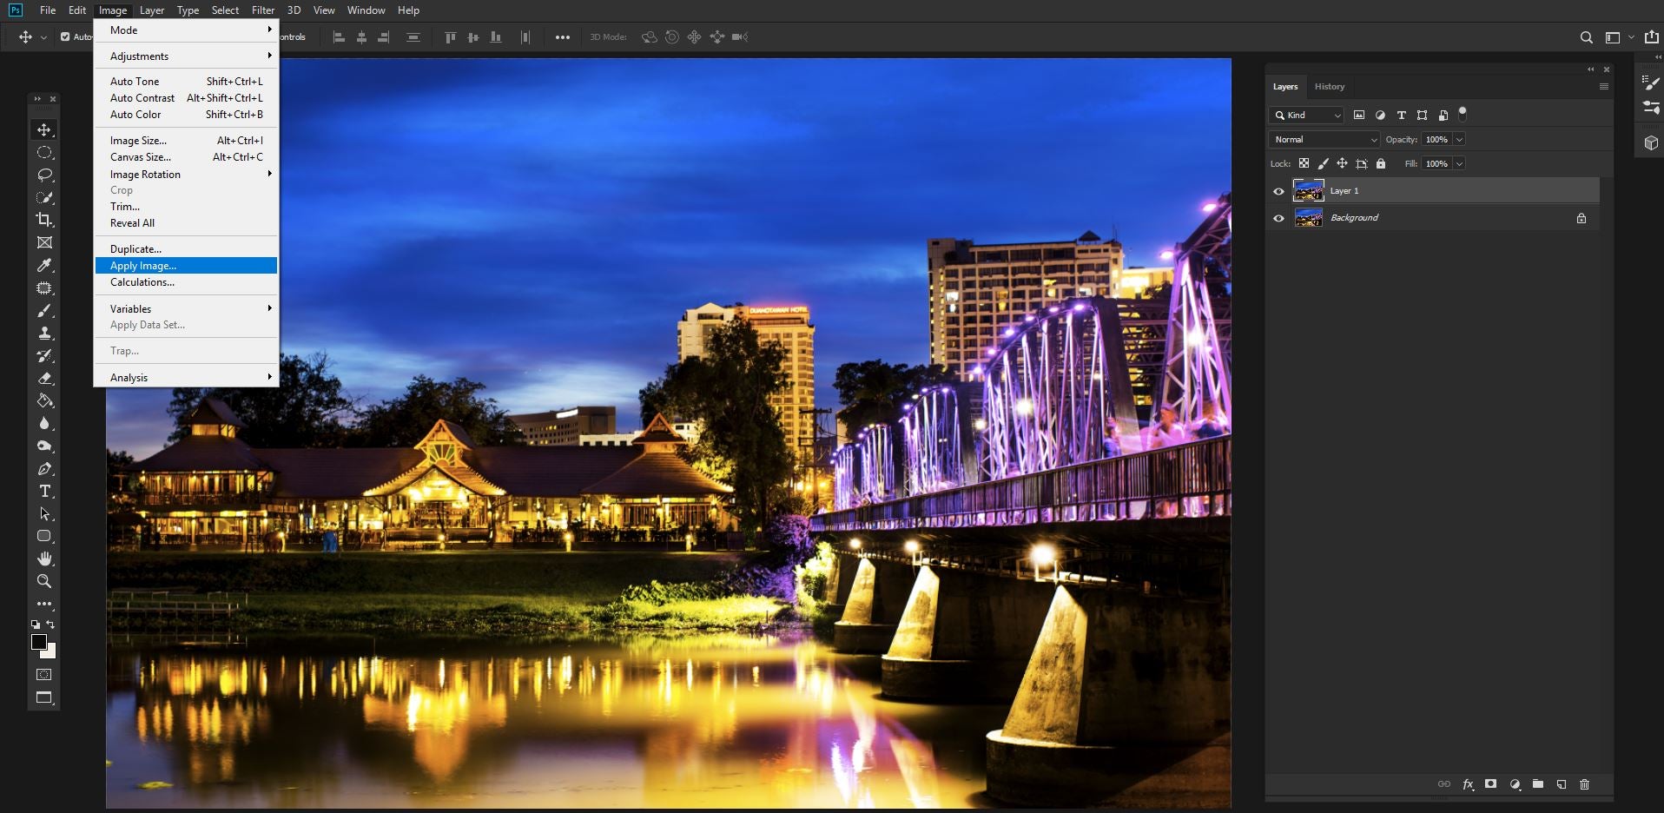
Task: Select the Move tool
Action: 44,129
